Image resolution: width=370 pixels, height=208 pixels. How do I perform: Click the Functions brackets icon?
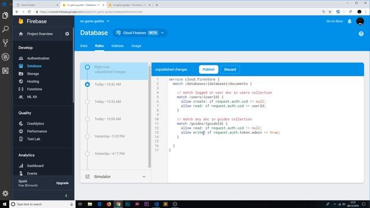[21, 89]
